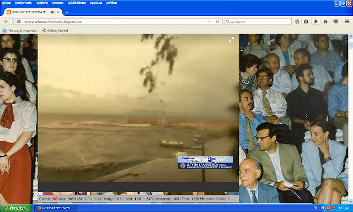Image resolution: width=353 pixels, height=212 pixels.
Task: Open the Προβολή menu
Action: click(42, 3)
